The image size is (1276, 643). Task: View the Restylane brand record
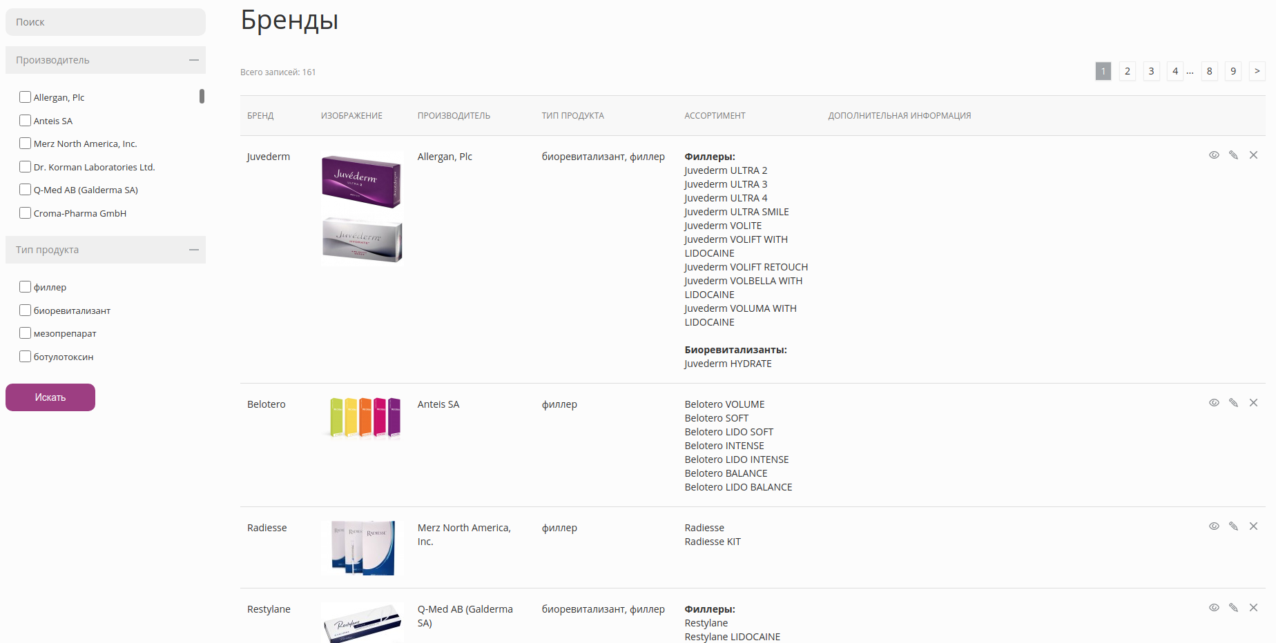click(1214, 608)
